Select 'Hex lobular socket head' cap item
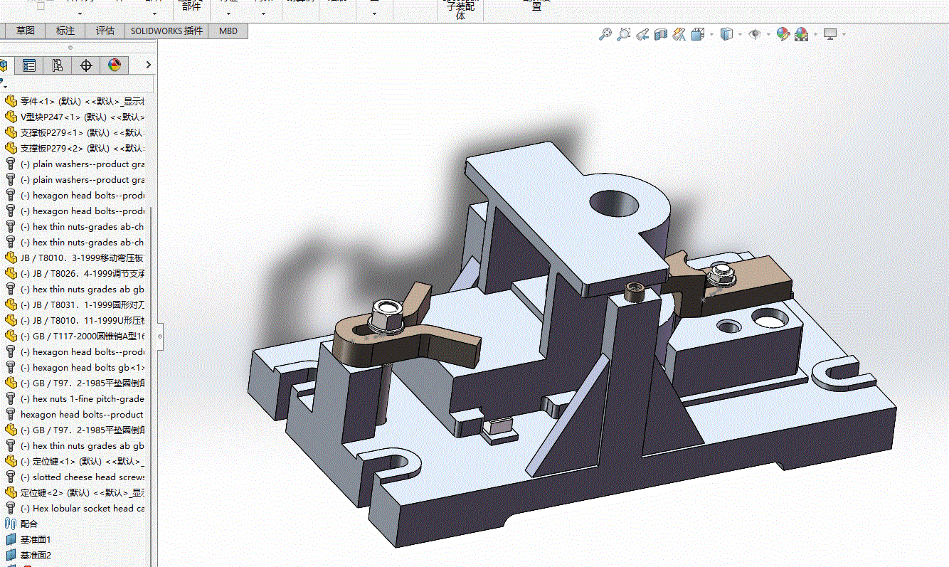Image resolution: width=949 pixels, height=567 pixels. click(x=75, y=508)
